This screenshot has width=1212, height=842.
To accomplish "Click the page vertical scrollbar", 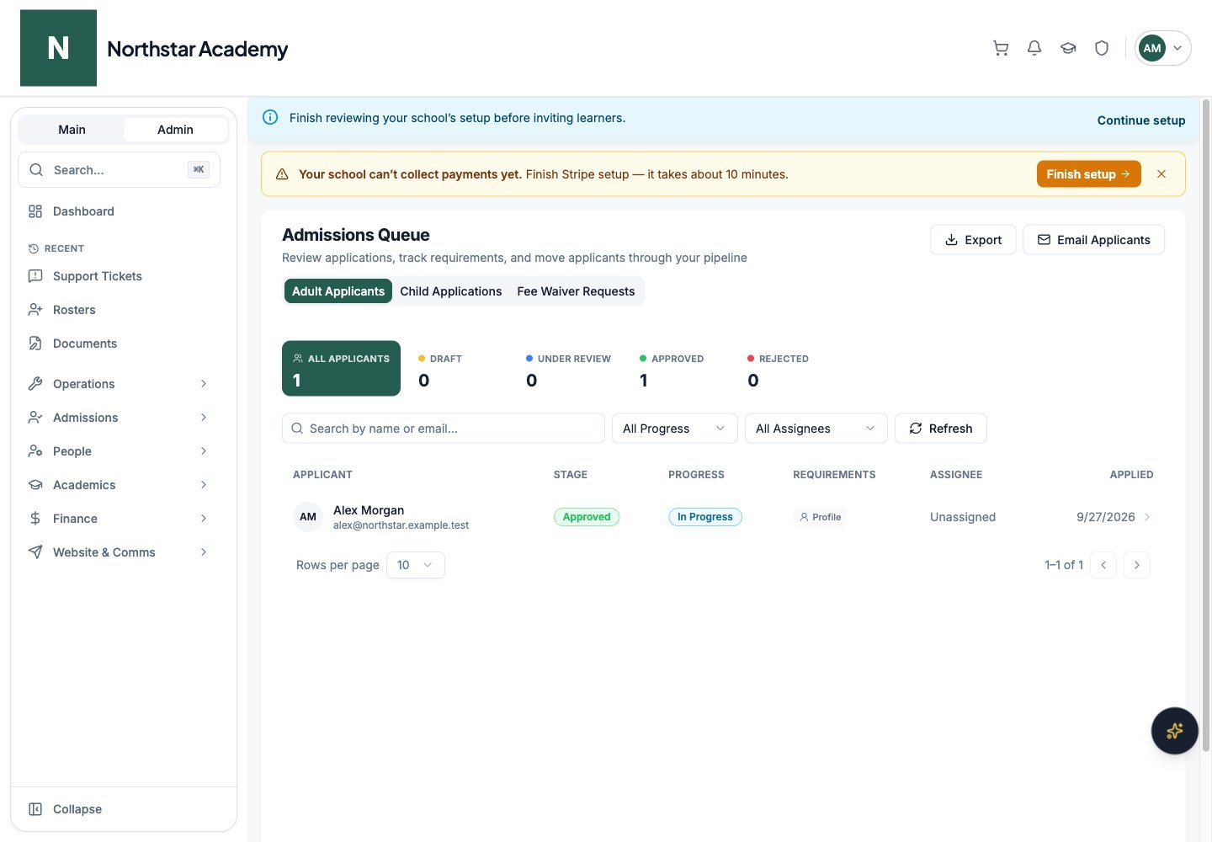I will pos(1205,425).
